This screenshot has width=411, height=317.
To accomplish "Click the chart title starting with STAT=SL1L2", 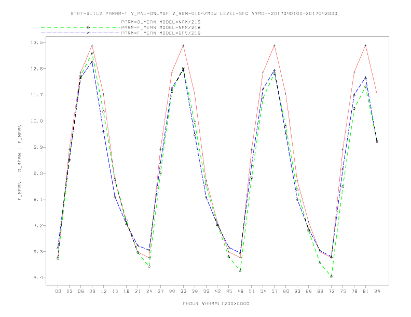I will (x=203, y=13).
